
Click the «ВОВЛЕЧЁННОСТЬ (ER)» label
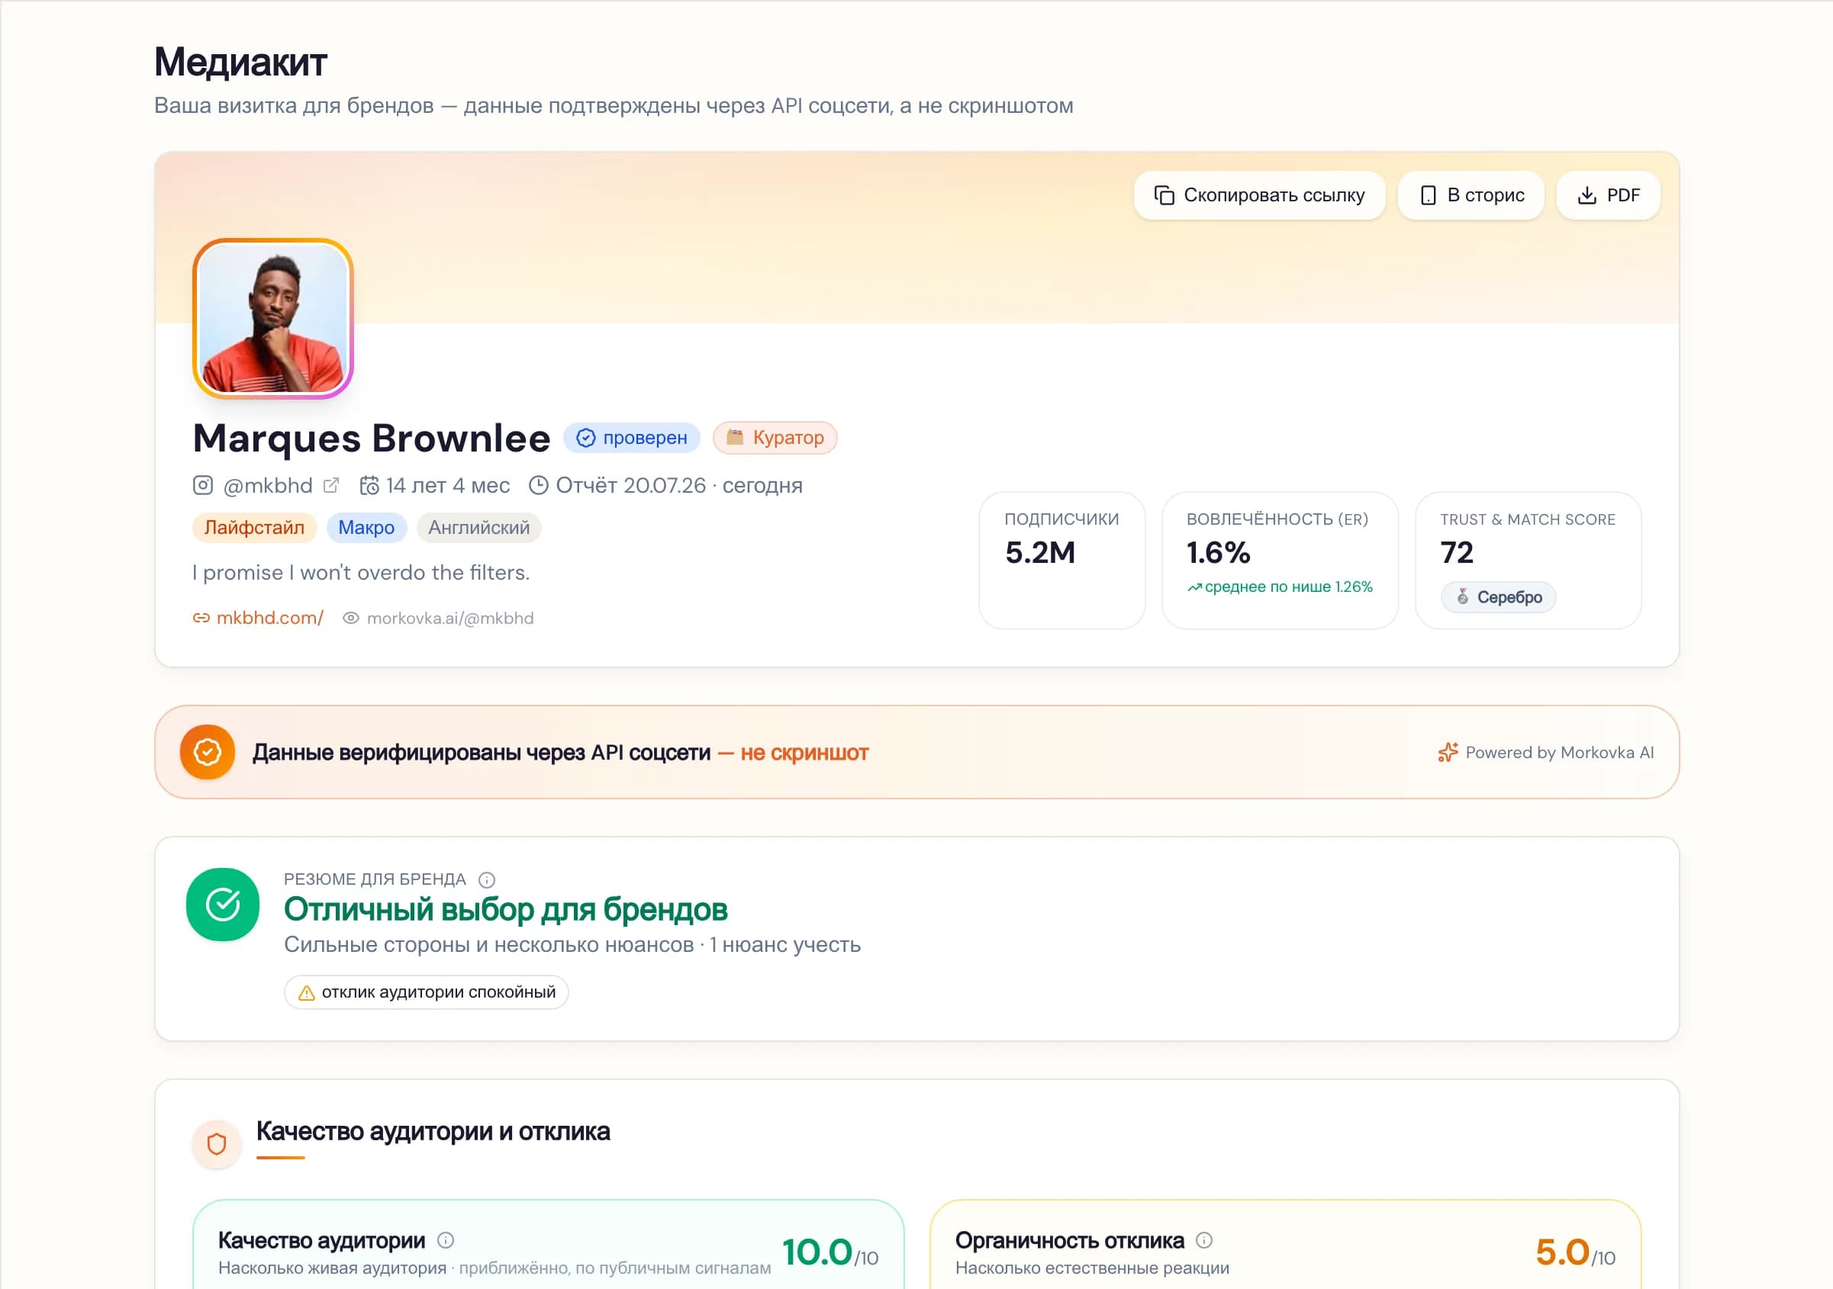[x=1277, y=519]
